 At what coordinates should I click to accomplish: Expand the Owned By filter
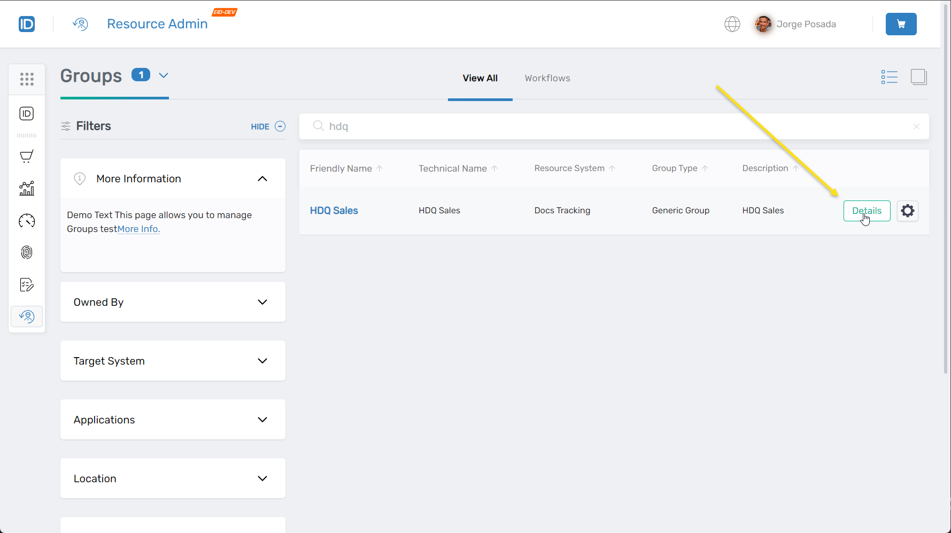173,302
